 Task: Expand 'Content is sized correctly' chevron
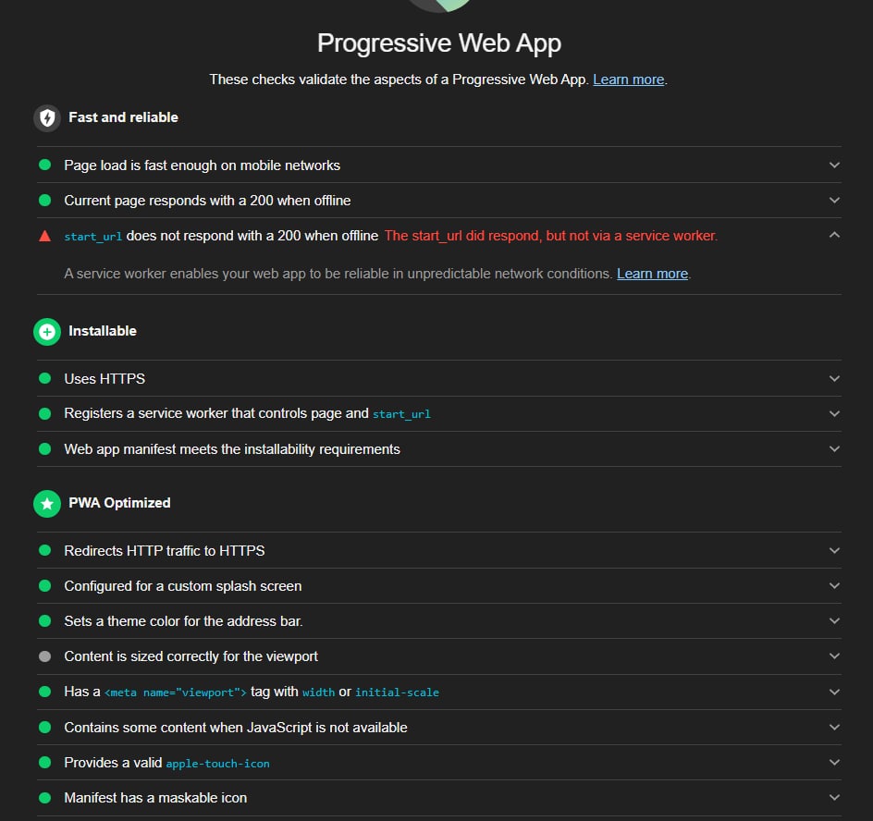click(834, 656)
